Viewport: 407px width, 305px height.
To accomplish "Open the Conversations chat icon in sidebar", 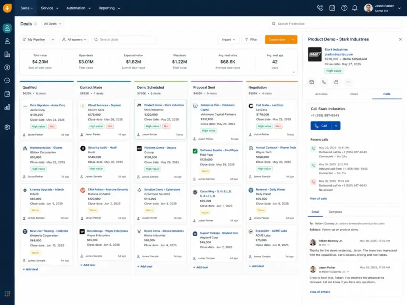I will point(7,81).
